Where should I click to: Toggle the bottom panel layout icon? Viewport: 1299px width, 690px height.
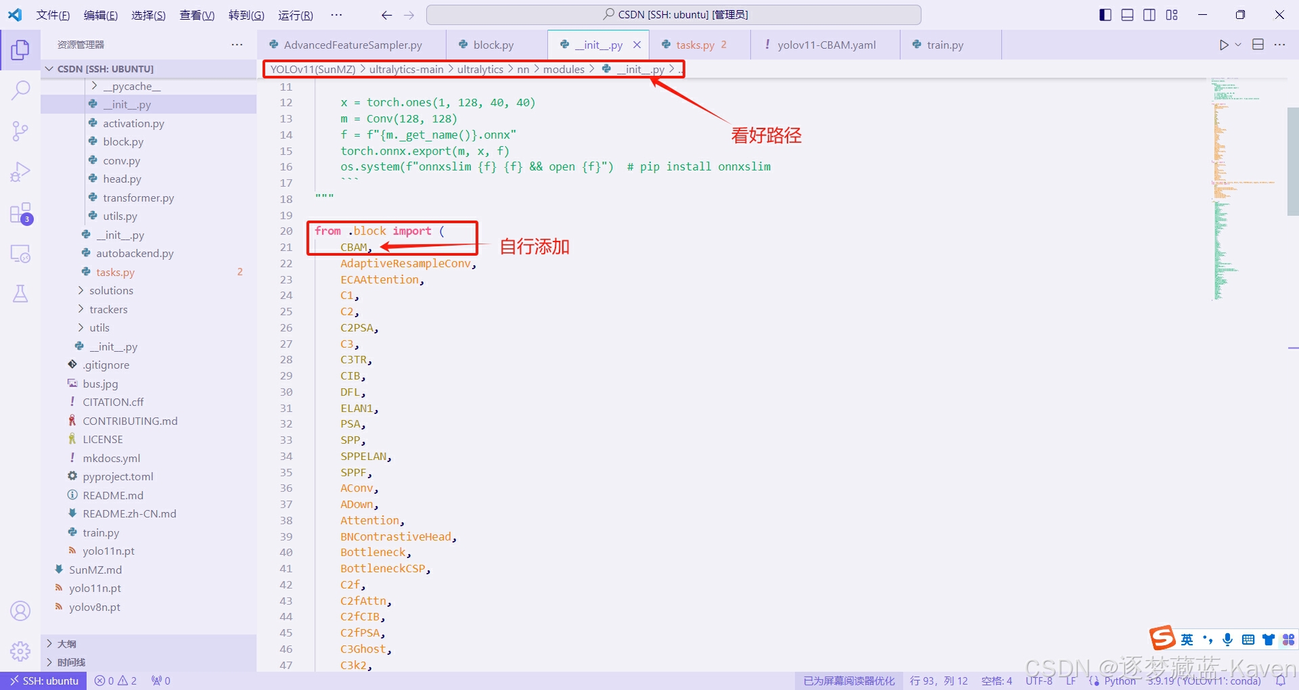pos(1127,15)
